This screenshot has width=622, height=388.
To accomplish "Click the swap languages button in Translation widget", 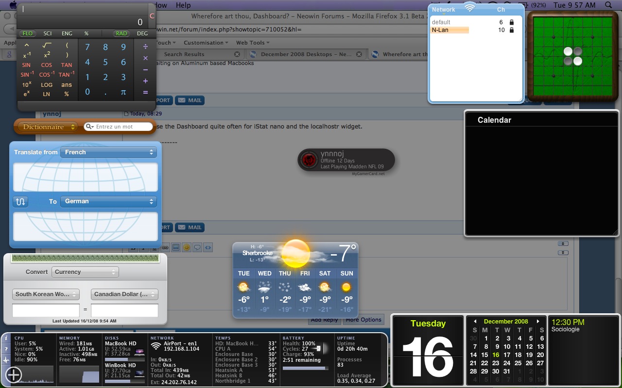I will [x=20, y=202].
